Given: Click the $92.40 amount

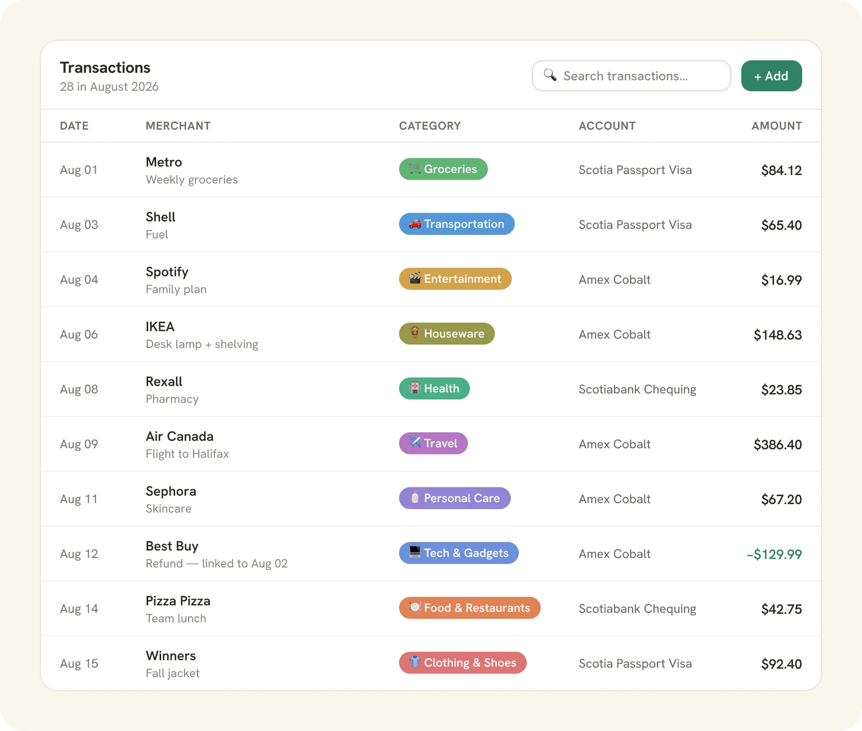Looking at the screenshot, I should (781, 664).
